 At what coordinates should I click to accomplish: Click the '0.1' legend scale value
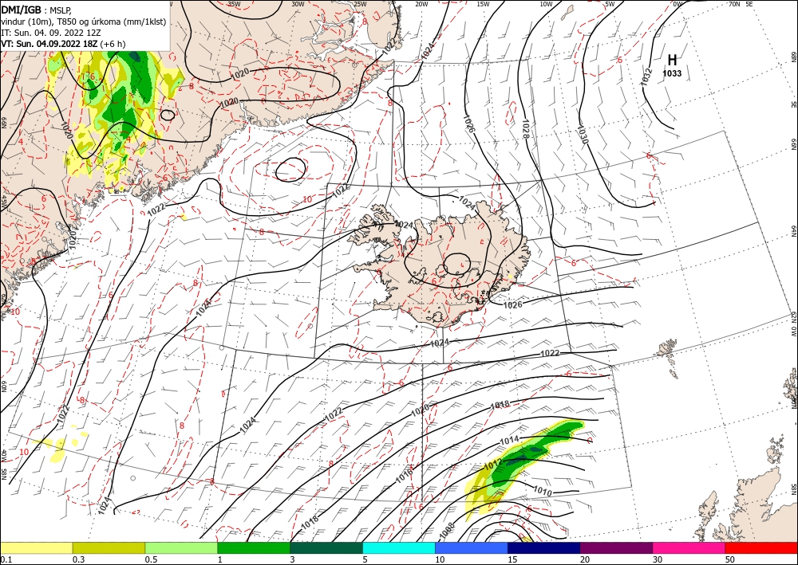[6, 559]
